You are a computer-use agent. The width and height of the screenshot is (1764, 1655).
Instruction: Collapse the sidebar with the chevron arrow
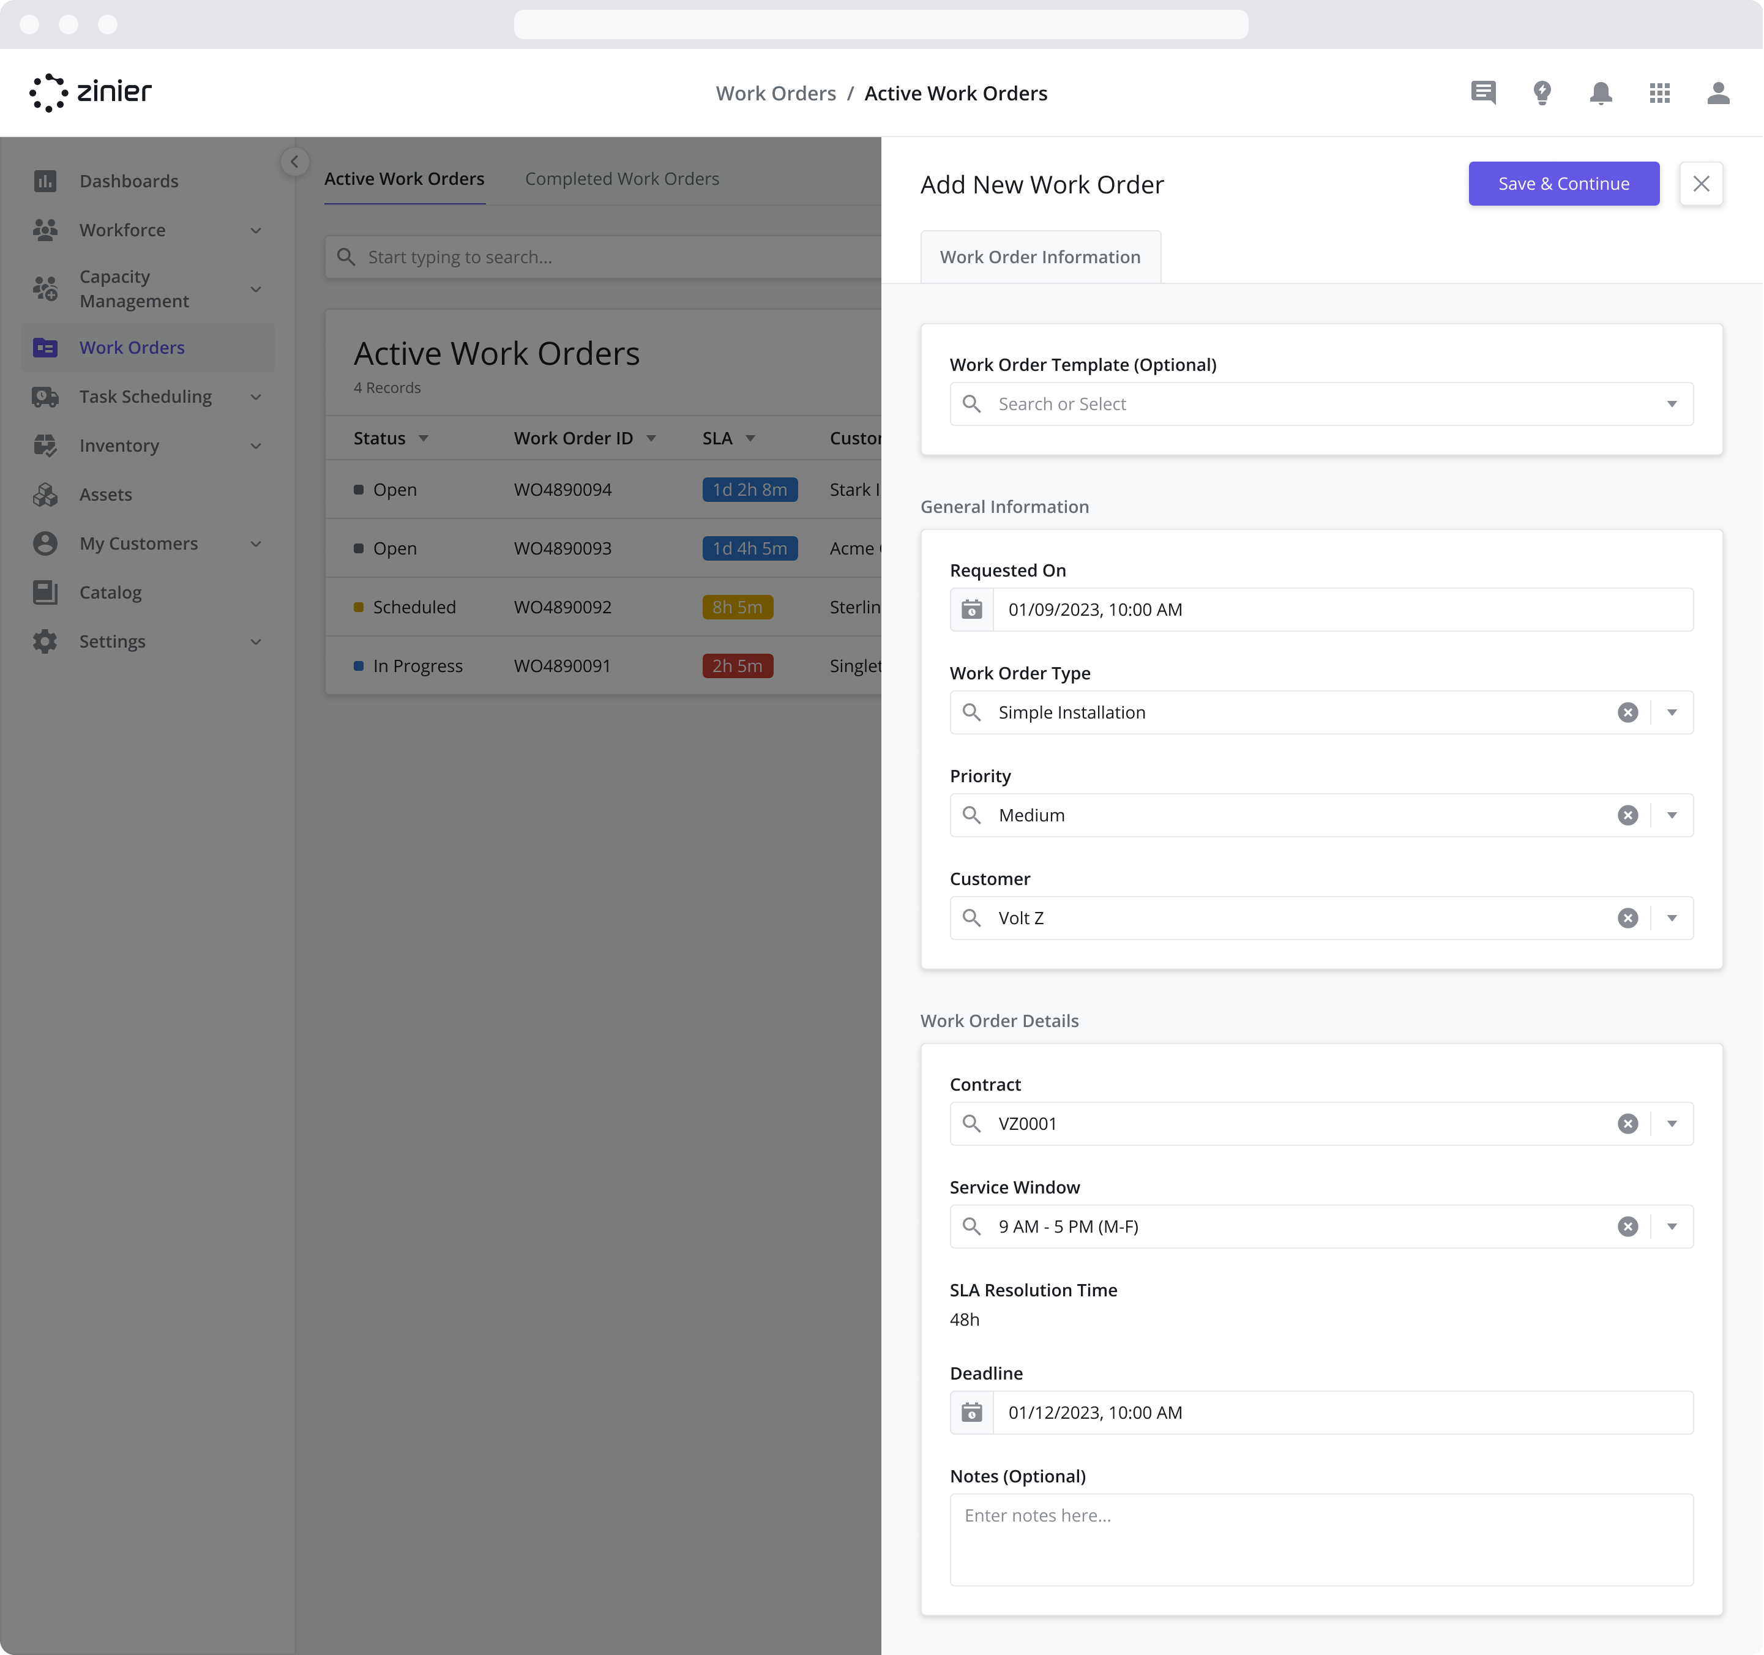(x=294, y=162)
